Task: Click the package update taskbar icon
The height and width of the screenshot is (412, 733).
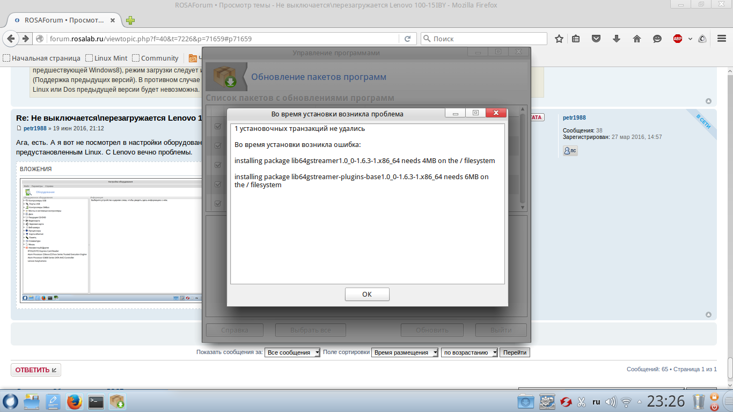Action: [118, 401]
